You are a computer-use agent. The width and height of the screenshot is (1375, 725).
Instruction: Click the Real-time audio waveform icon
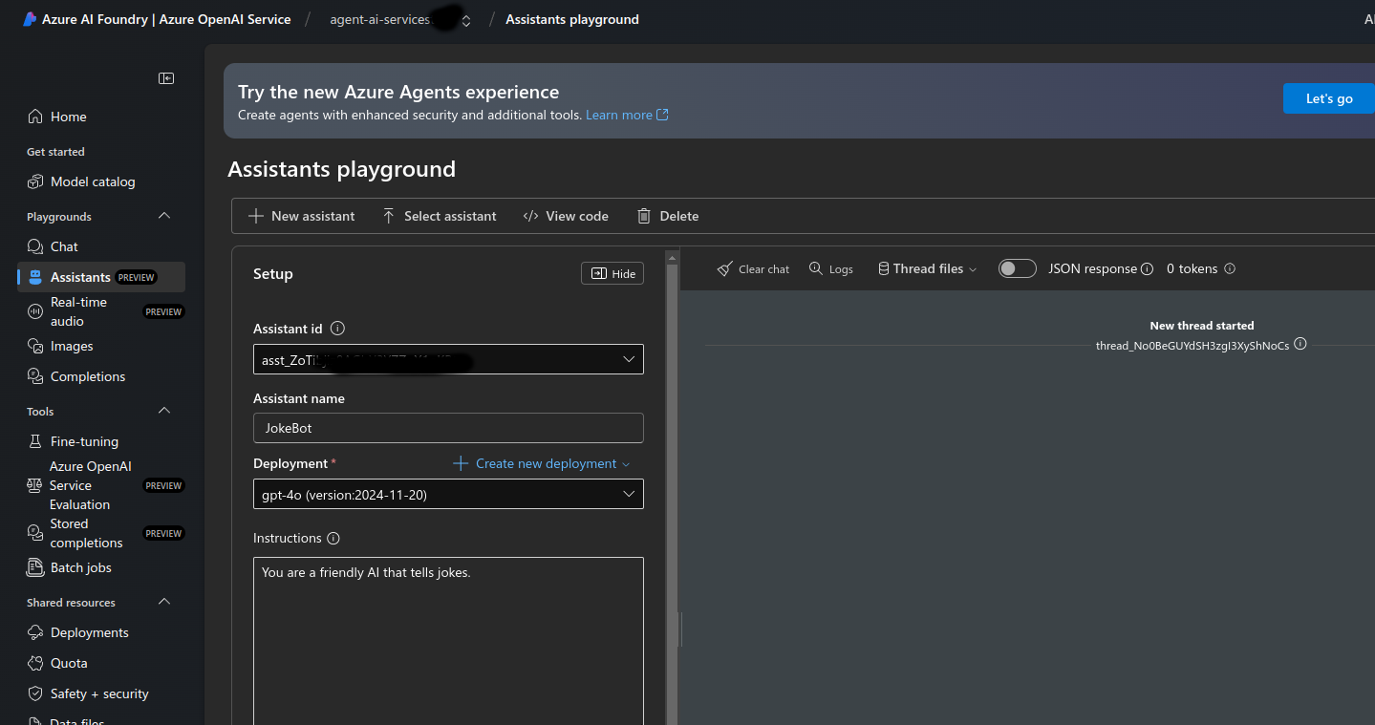[x=35, y=311]
